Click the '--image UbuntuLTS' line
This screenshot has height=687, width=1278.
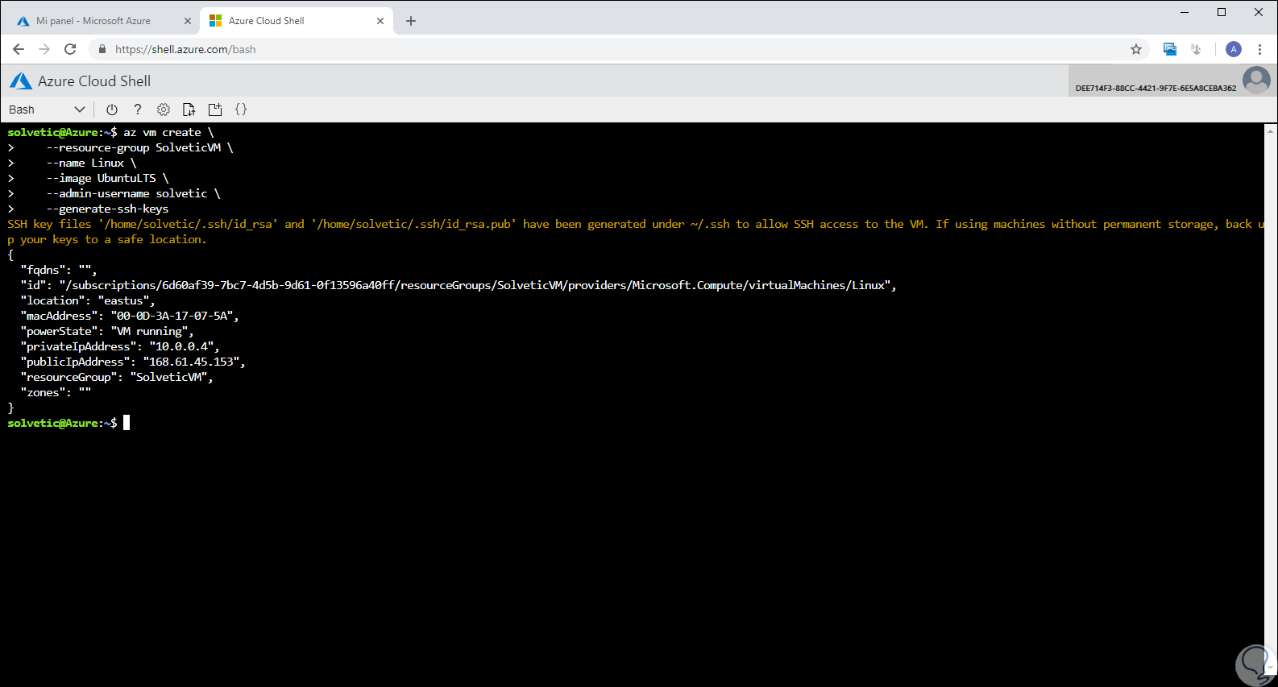click(x=108, y=178)
